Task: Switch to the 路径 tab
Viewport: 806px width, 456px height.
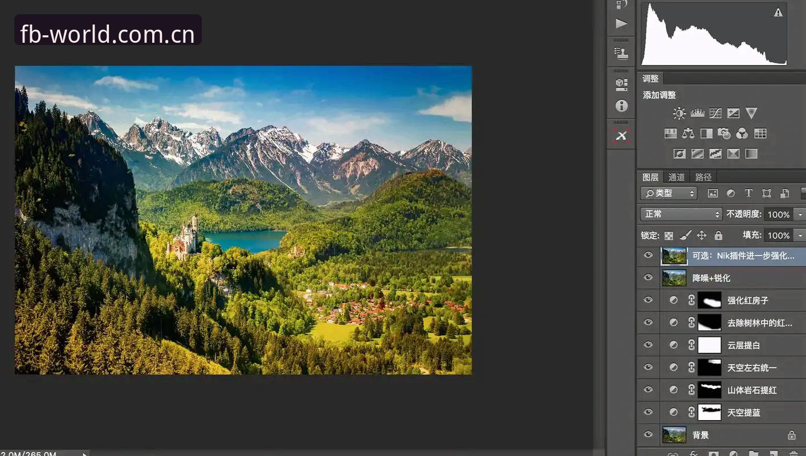Action: point(703,177)
